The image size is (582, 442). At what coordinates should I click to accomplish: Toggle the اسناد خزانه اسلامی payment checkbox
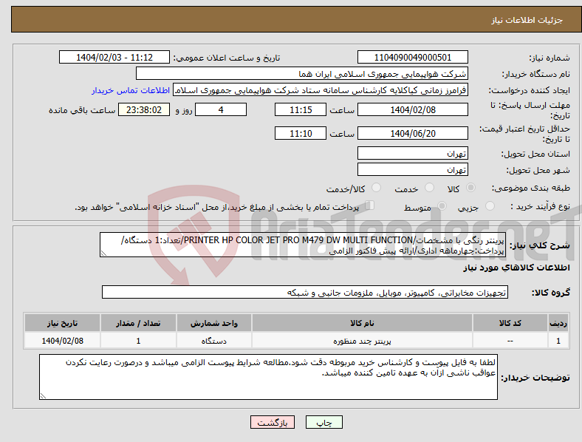tap(370, 205)
